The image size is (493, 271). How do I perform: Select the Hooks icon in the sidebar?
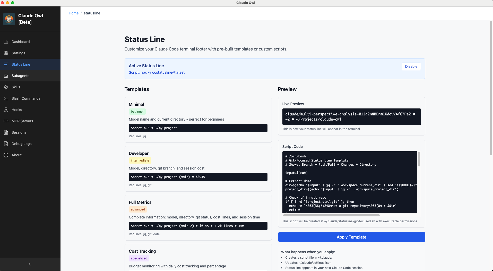point(6,110)
